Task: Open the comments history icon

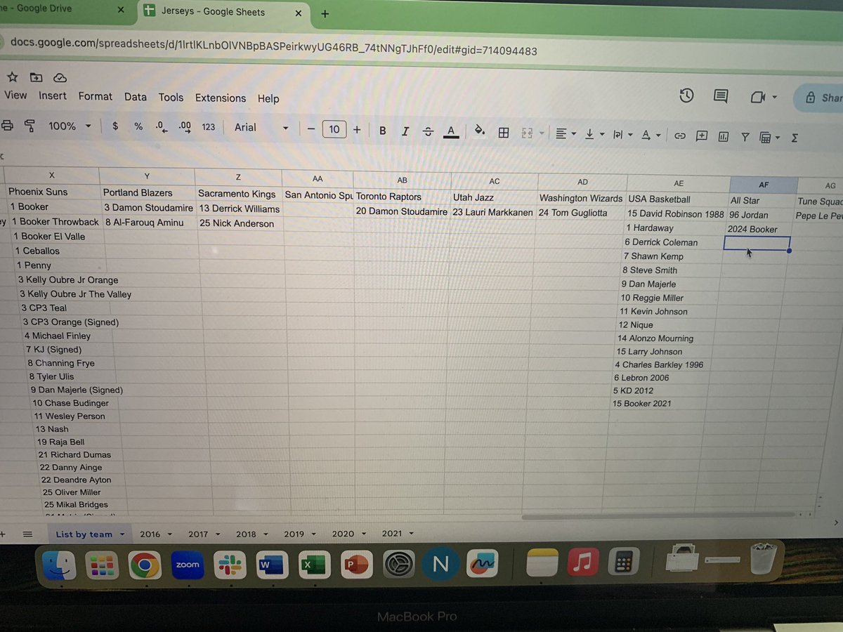Action: 721,96
